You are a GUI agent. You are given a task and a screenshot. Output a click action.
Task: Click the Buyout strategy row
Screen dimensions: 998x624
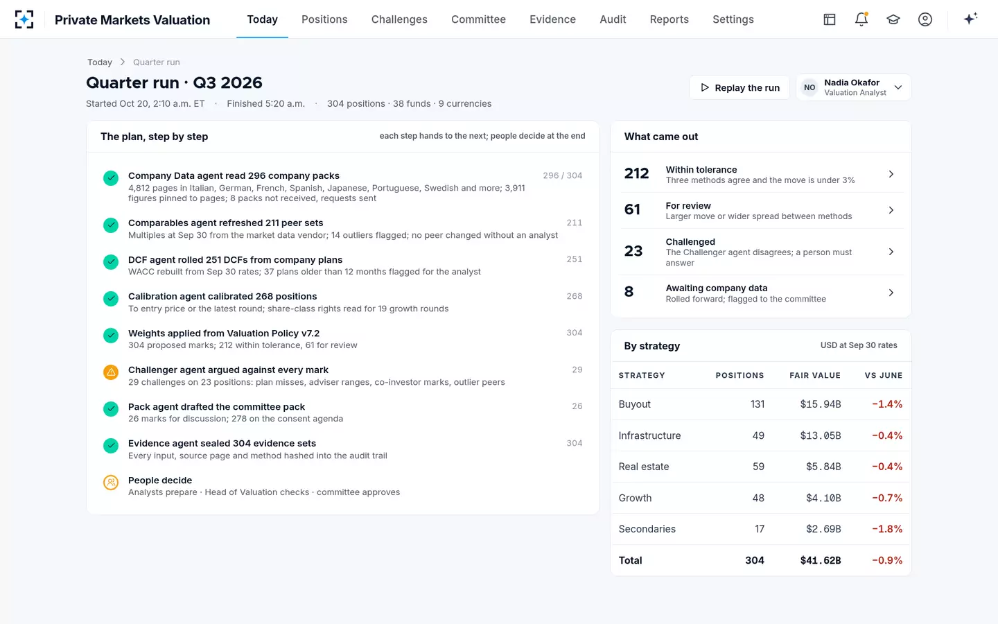[x=760, y=404]
